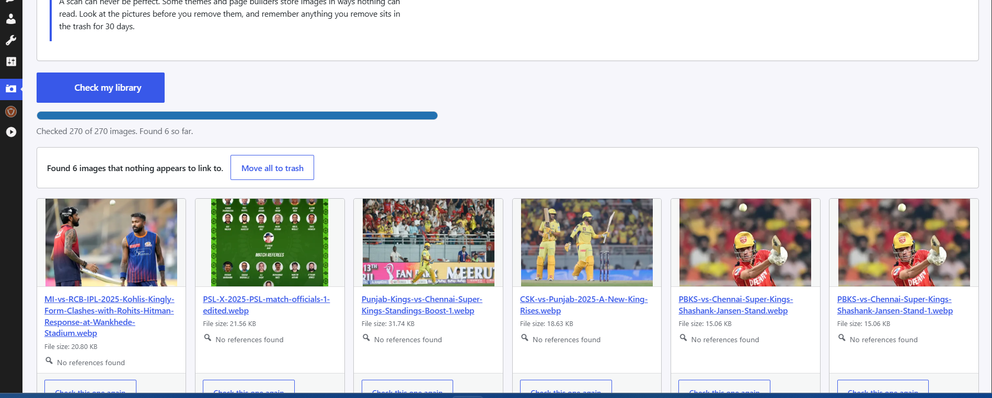The width and height of the screenshot is (992, 398).
Task: Open the brown shield security icon in sidebar
Action: point(11,111)
